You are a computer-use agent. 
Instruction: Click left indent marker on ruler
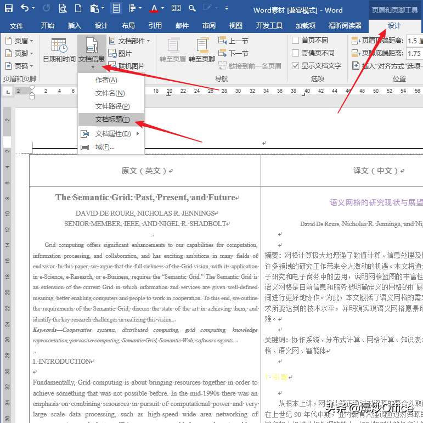click(32, 96)
